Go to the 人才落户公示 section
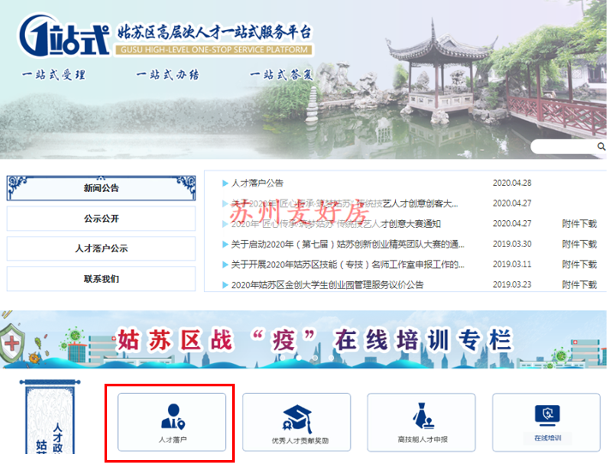The width and height of the screenshot is (610, 466). (x=101, y=248)
